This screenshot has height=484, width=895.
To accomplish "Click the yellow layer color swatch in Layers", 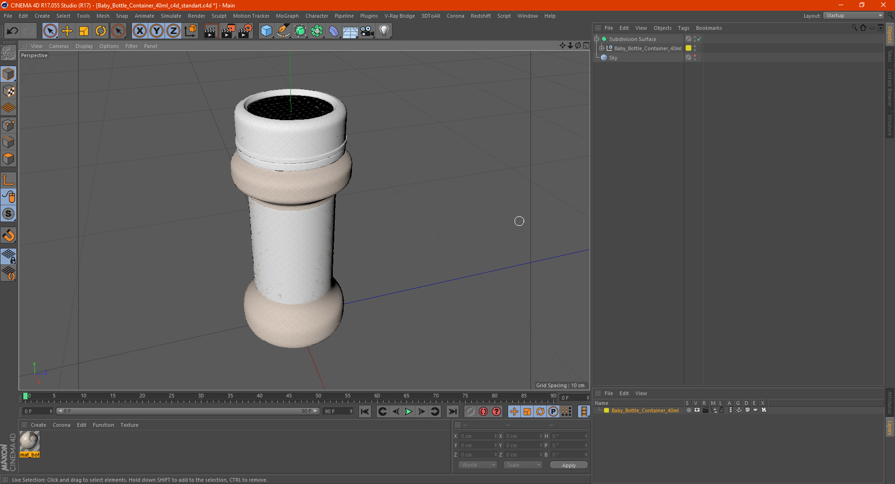I will coord(606,410).
